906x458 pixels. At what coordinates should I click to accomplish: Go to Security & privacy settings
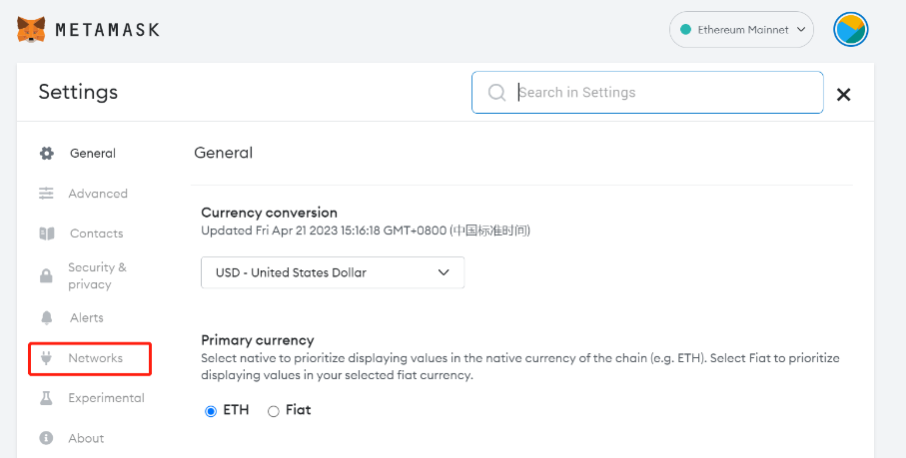[x=97, y=275]
